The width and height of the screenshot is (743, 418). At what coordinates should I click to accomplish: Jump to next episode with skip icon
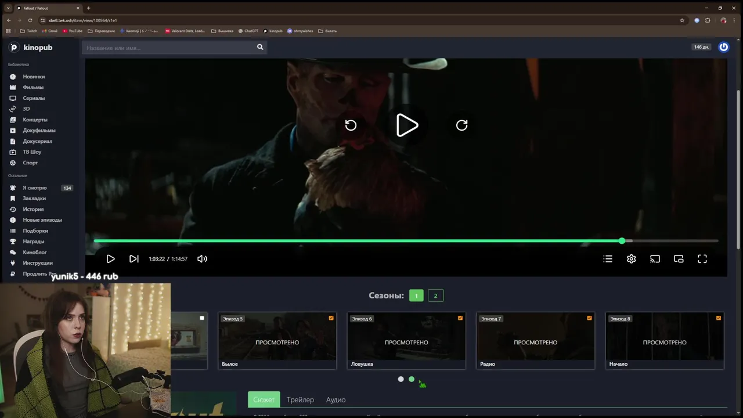tap(134, 259)
